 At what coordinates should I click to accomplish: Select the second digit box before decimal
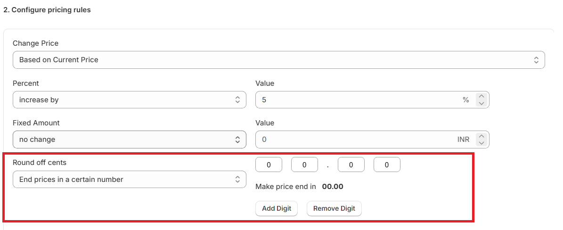pos(304,165)
